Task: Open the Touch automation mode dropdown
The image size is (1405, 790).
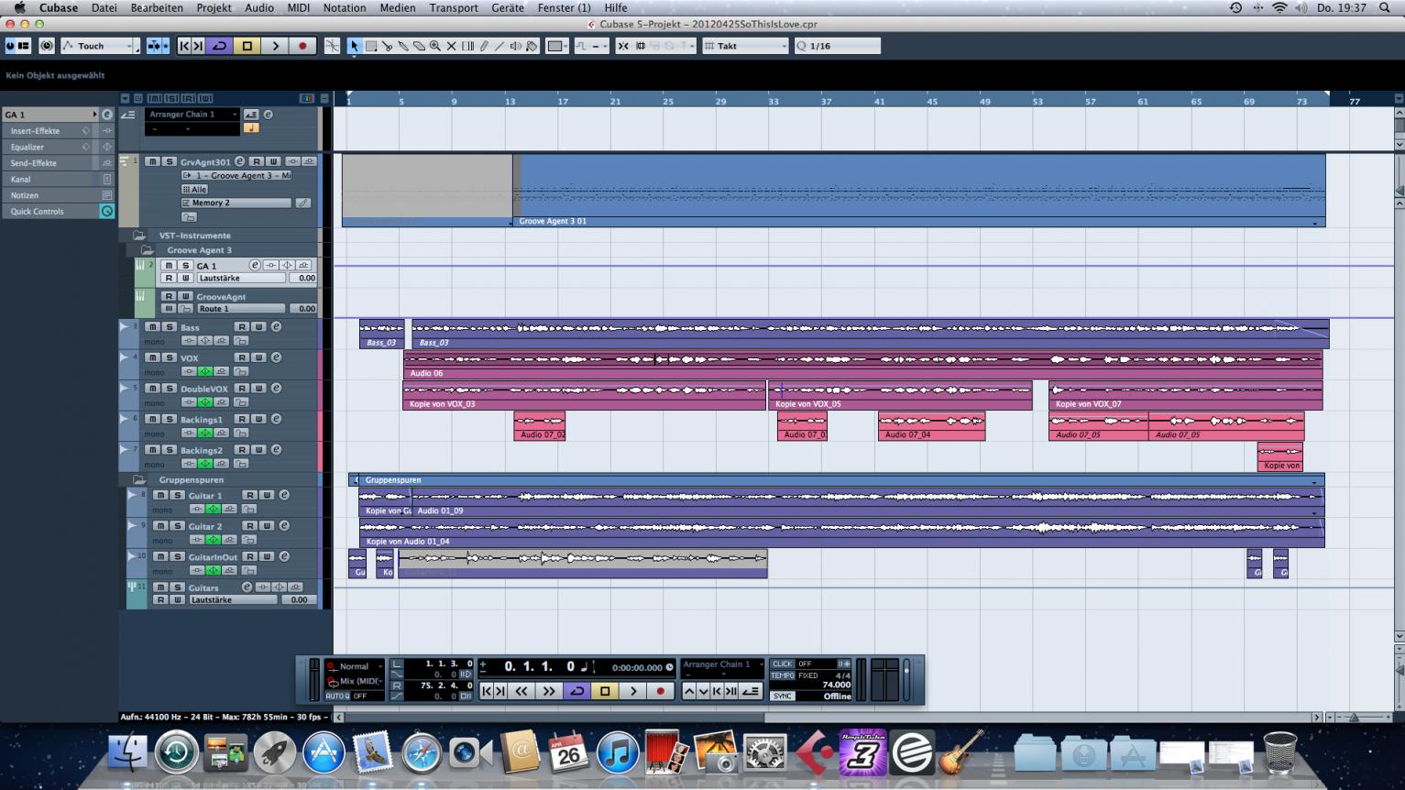Action: [100, 46]
